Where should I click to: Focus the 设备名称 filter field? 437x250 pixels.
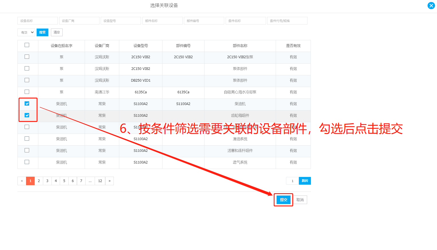point(37,21)
